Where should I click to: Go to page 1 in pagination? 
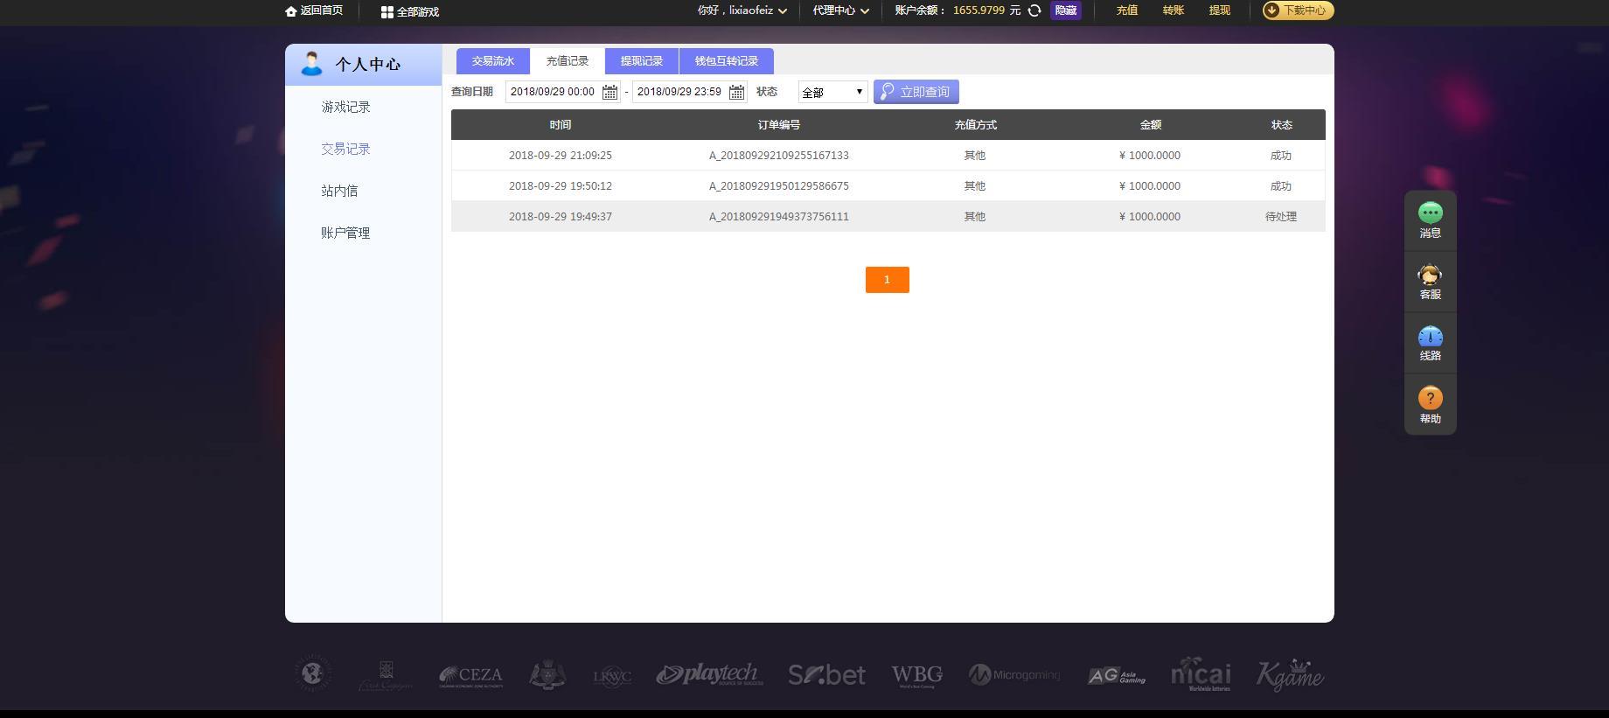point(888,280)
